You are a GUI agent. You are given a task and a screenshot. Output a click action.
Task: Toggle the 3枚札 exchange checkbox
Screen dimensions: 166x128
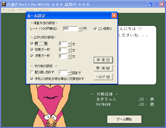[x=32, y=79]
